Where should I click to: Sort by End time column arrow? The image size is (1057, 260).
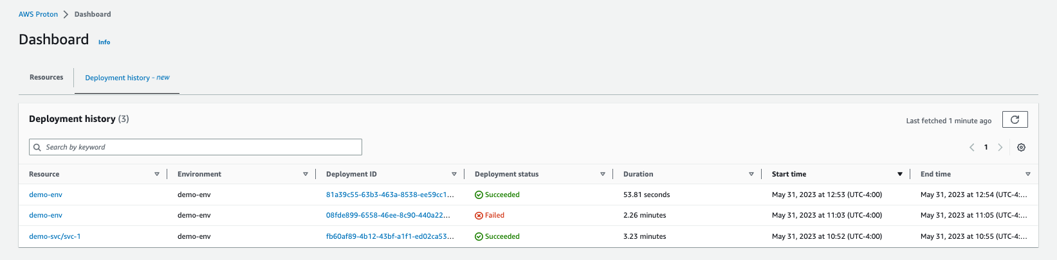pyautogui.click(x=1027, y=174)
